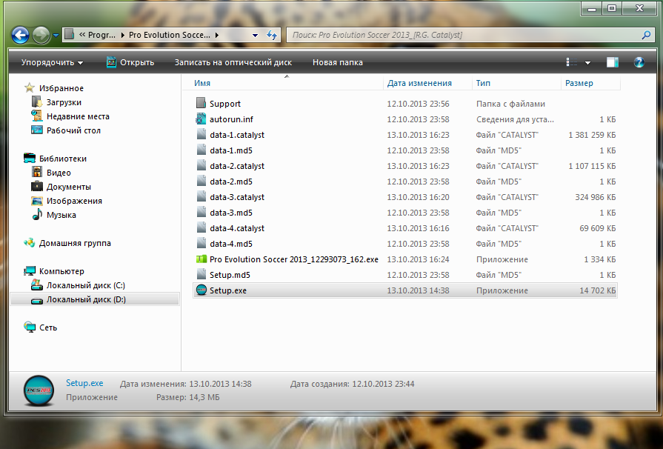663x449 pixels.
Task: Select Библиотеки in the navigation pane
Action: coord(62,159)
